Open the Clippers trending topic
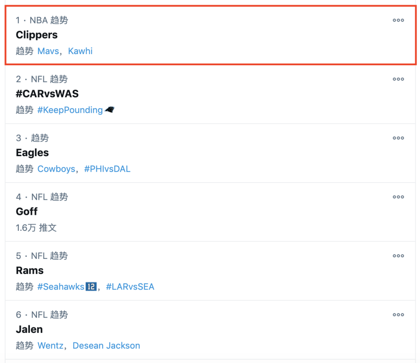This screenshot has width=420, height=363. click(37, 35)
